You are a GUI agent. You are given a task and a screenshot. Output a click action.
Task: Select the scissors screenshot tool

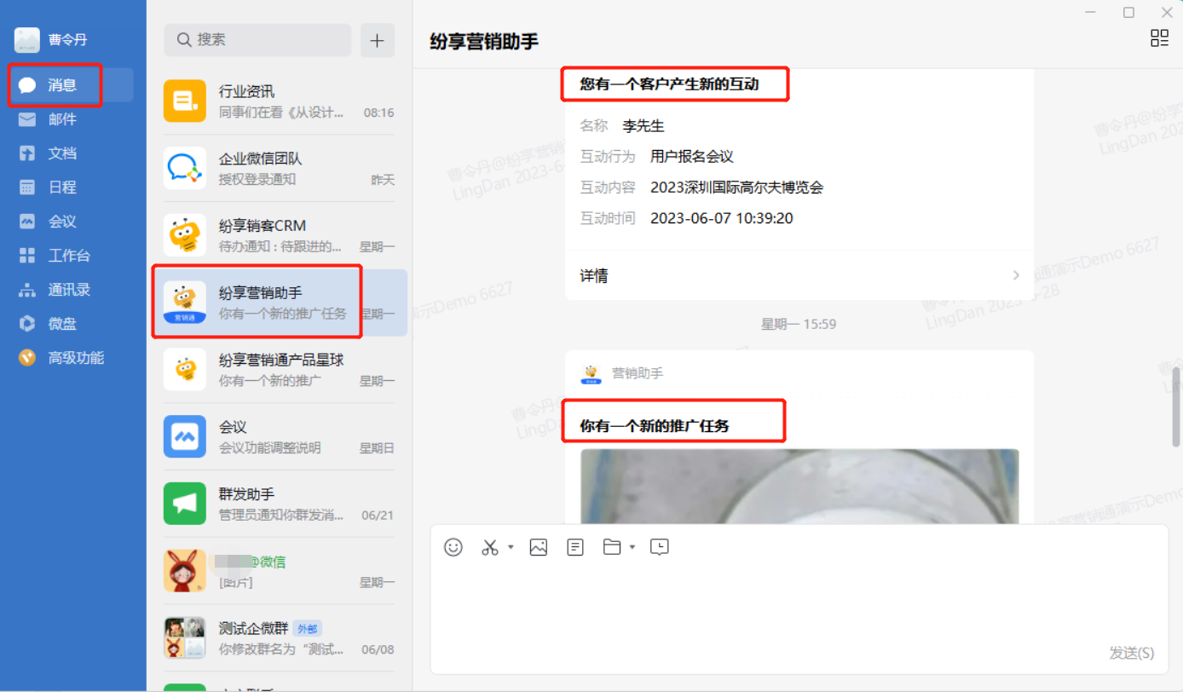(x=489, y=547)
